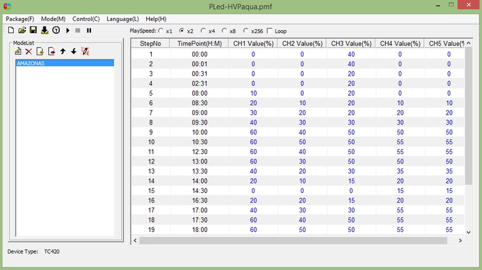Image resolution: width=482 pixels, height=270 pixels.
Task: Click the clock sync time icon
Action: coord(56,30)
